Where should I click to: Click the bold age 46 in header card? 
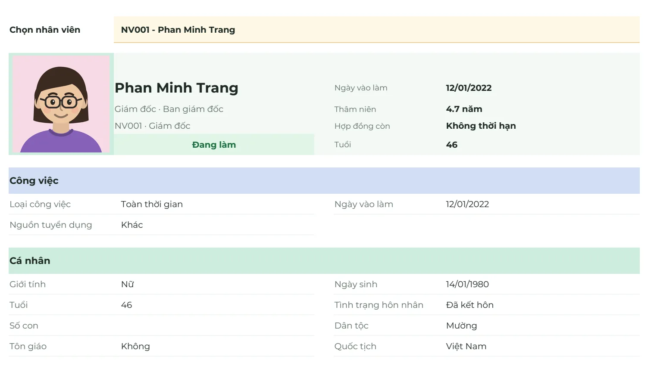tap(451, 145)
